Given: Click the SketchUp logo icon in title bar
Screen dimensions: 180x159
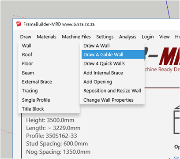Looking at the screenshot, I should (x=19, y=24).
